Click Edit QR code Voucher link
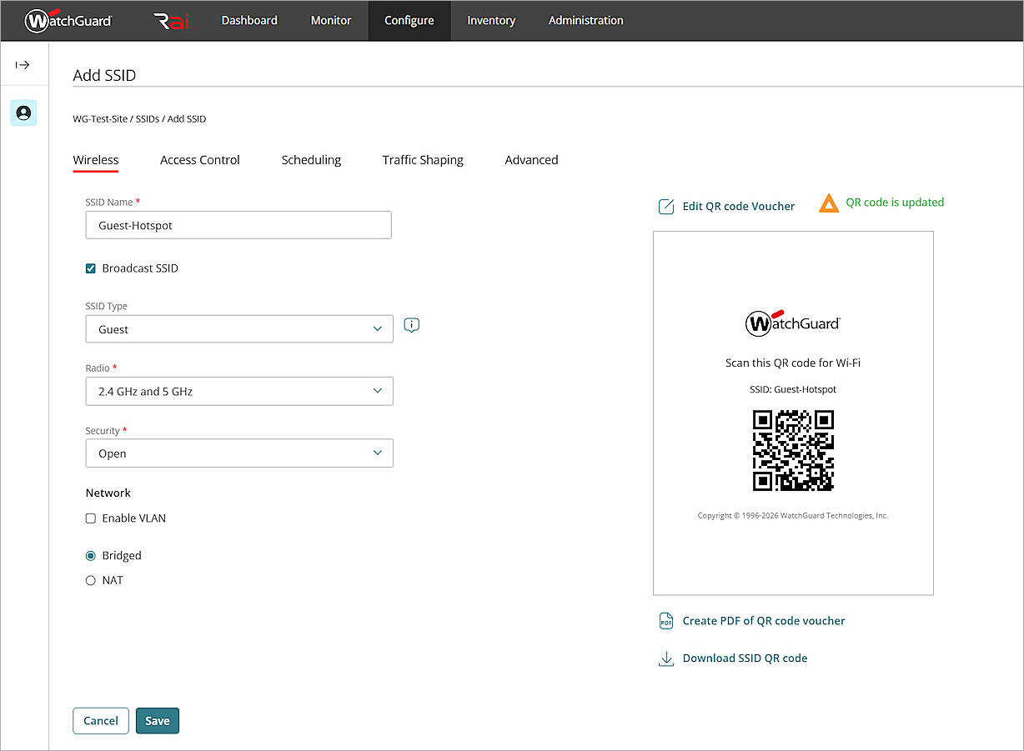 coord(739,207)
